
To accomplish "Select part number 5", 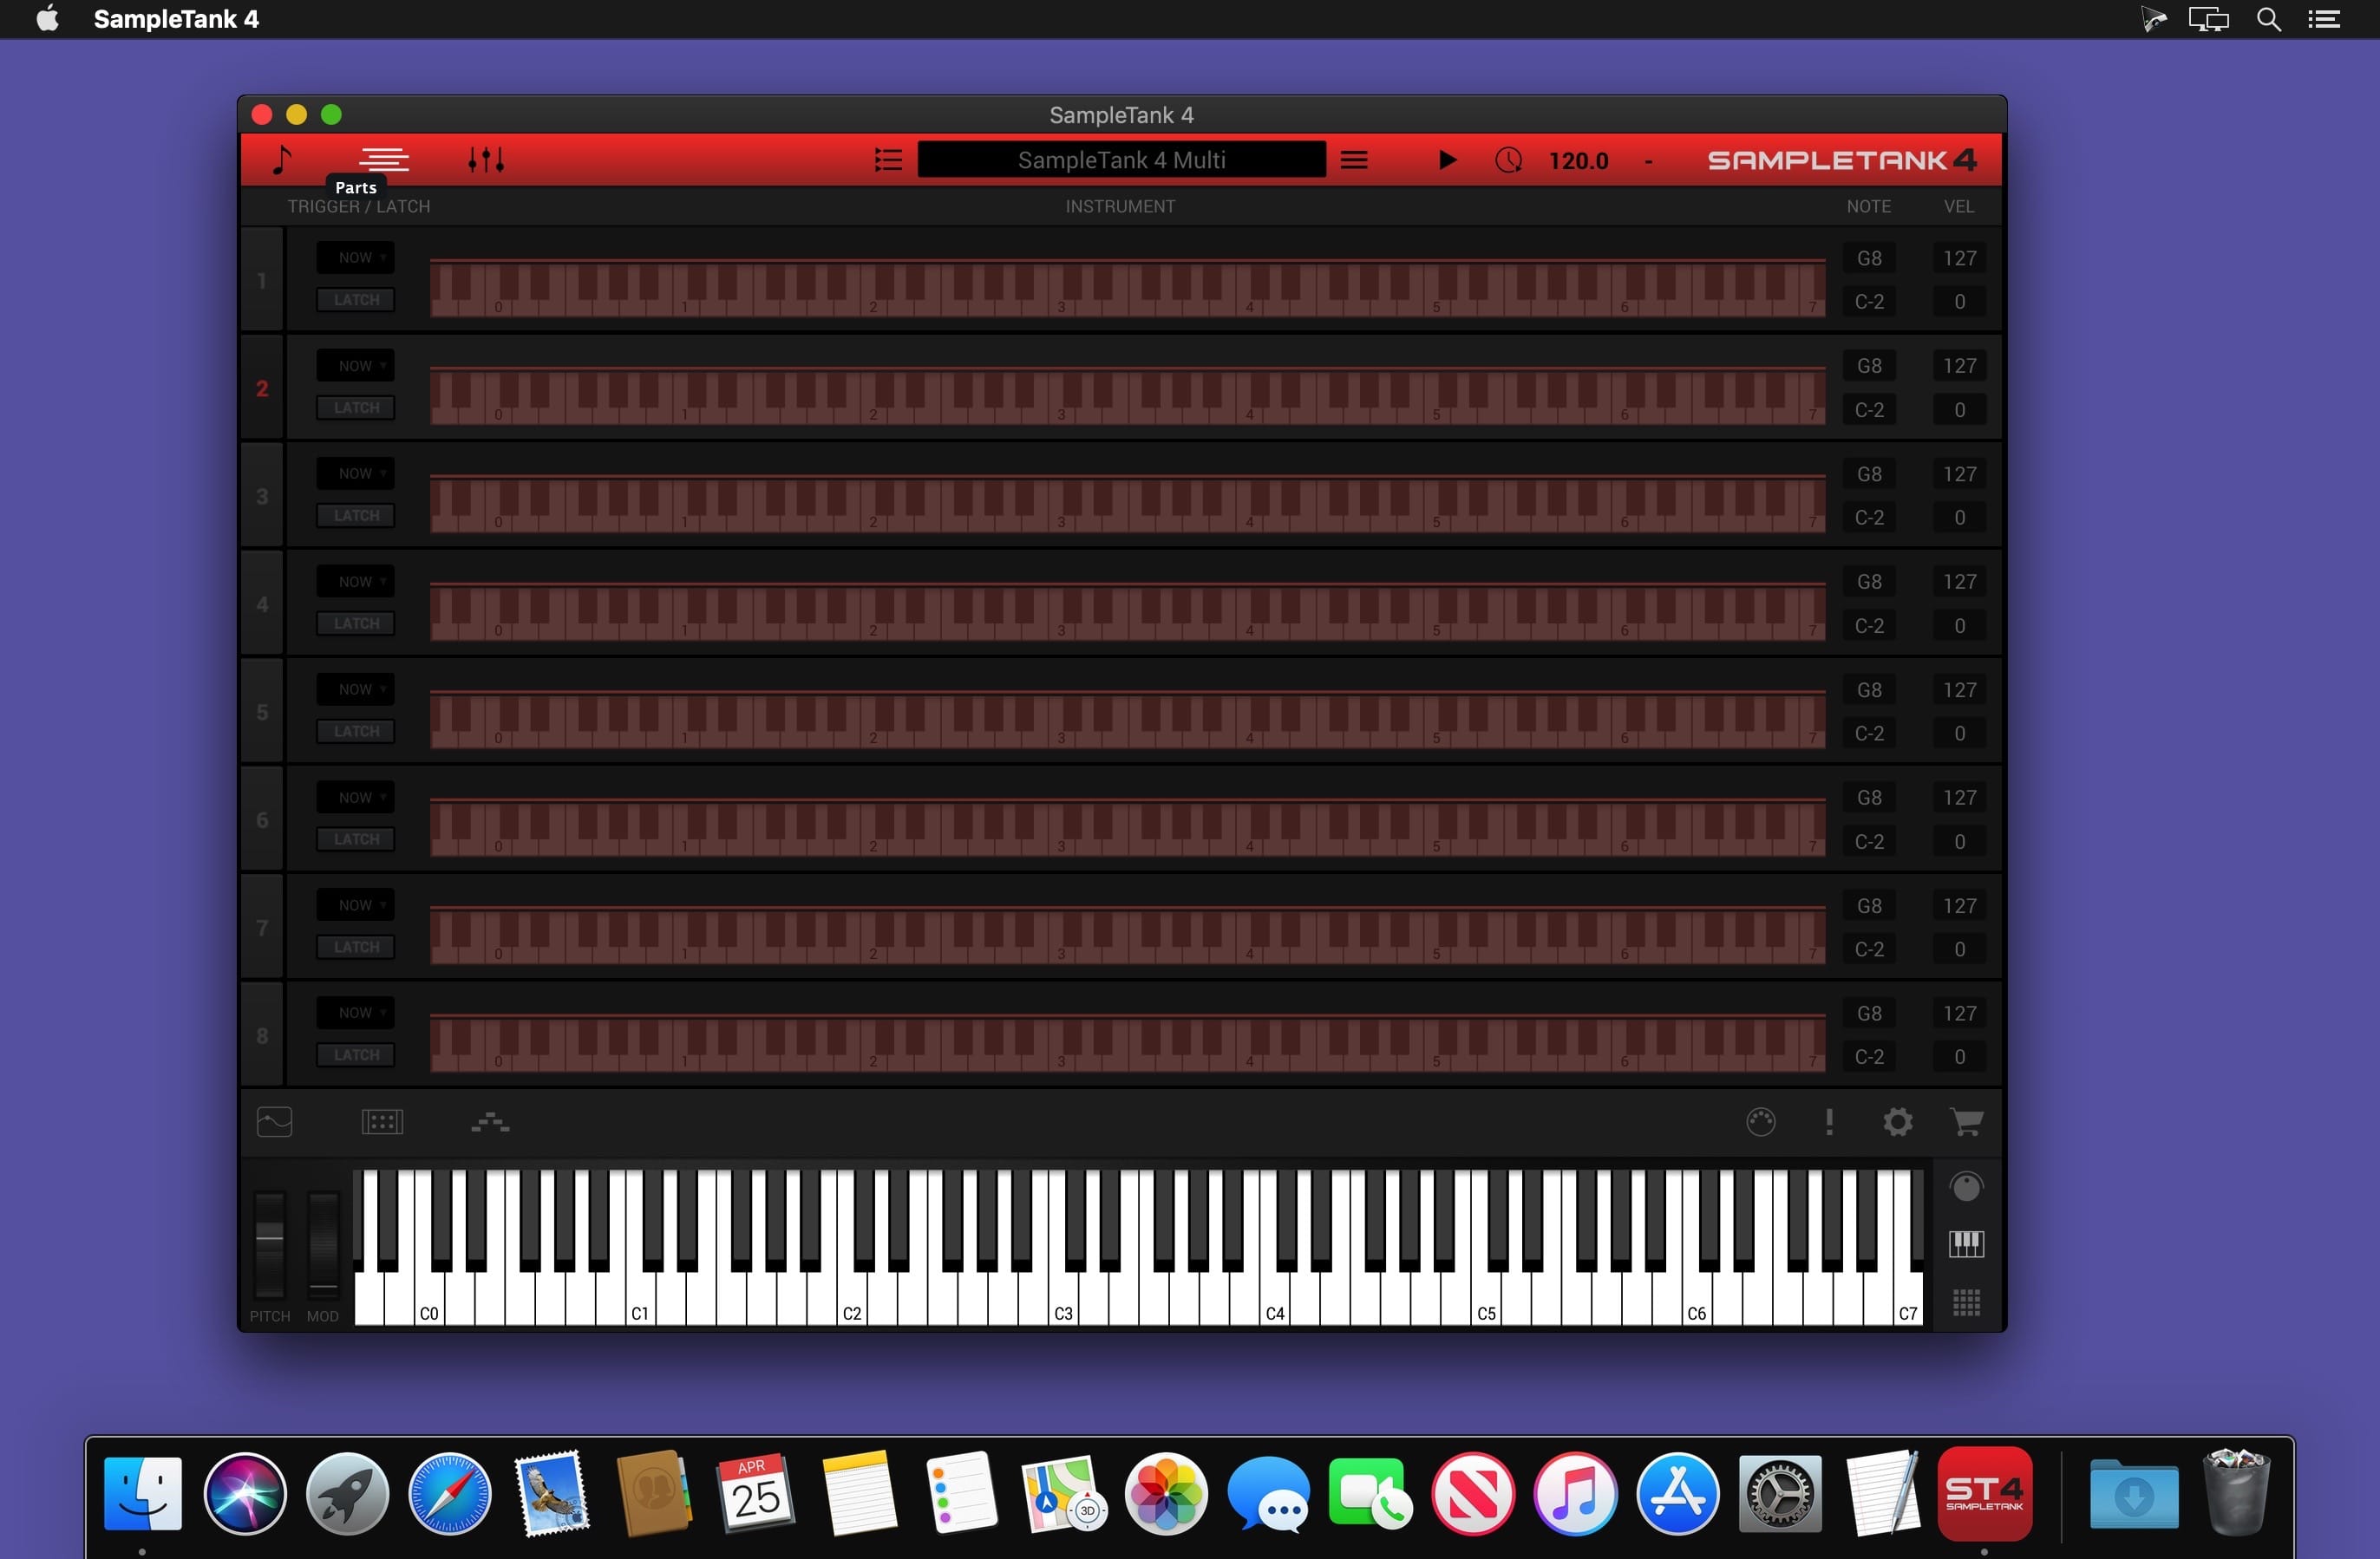I will coord(262,712).
